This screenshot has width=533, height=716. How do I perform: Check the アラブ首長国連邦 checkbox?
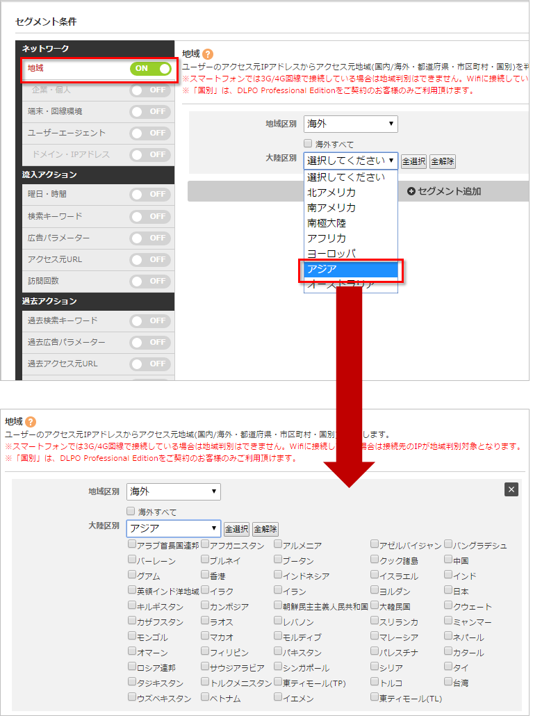(132, 544)
